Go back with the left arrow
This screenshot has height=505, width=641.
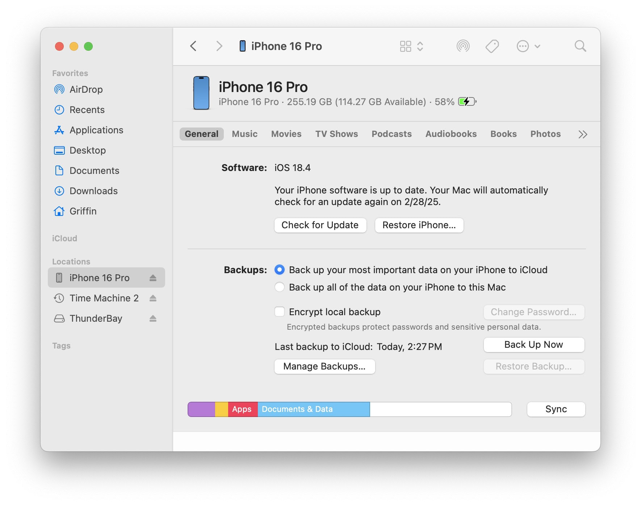193,46
